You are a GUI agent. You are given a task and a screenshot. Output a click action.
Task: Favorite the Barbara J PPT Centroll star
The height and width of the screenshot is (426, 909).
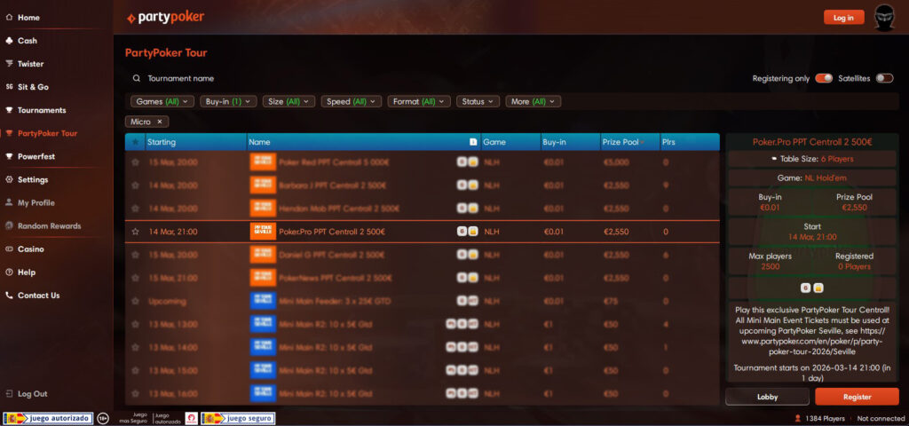pos(136,185)
